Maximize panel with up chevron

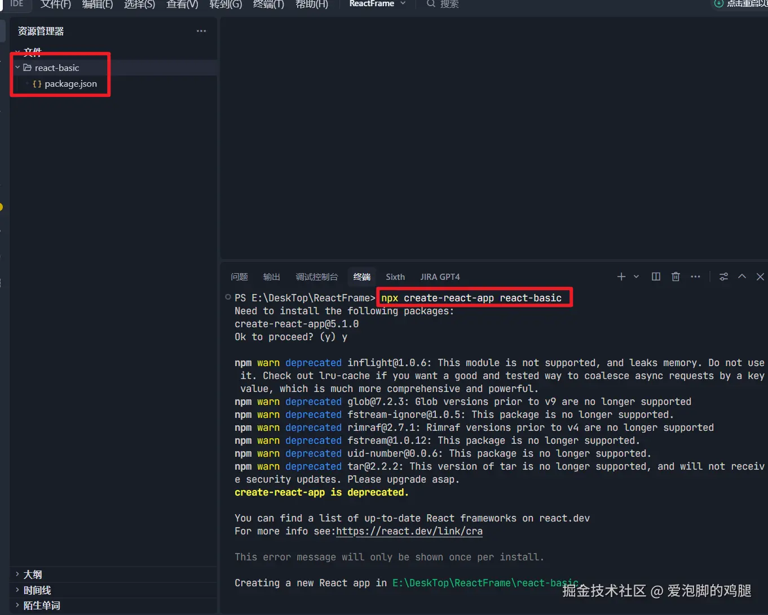pyautogui.click(x=742, y=277)
